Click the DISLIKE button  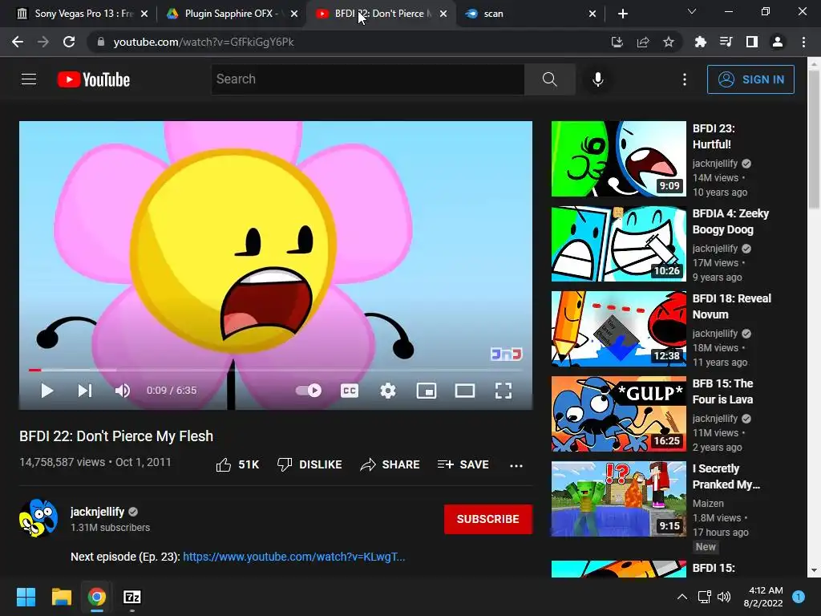click(x=309, y=464)
